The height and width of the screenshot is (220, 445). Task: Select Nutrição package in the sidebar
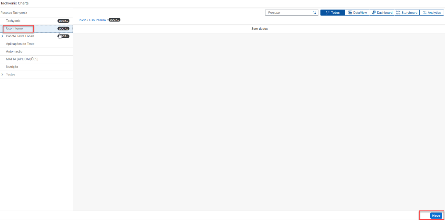tap(12, 67)
